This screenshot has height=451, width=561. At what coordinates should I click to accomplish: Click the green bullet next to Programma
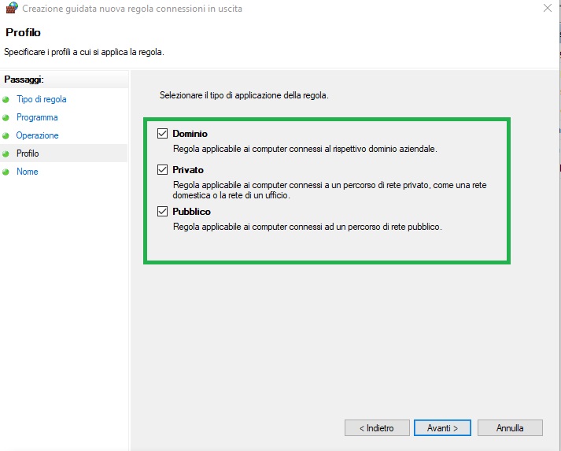(x=6, y=117)
